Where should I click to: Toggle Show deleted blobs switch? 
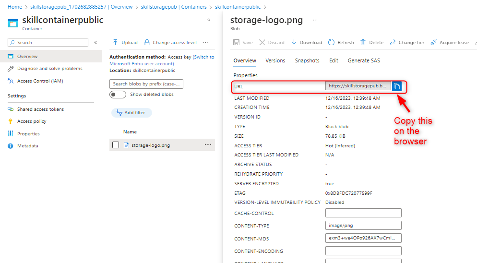pos(118,95)
